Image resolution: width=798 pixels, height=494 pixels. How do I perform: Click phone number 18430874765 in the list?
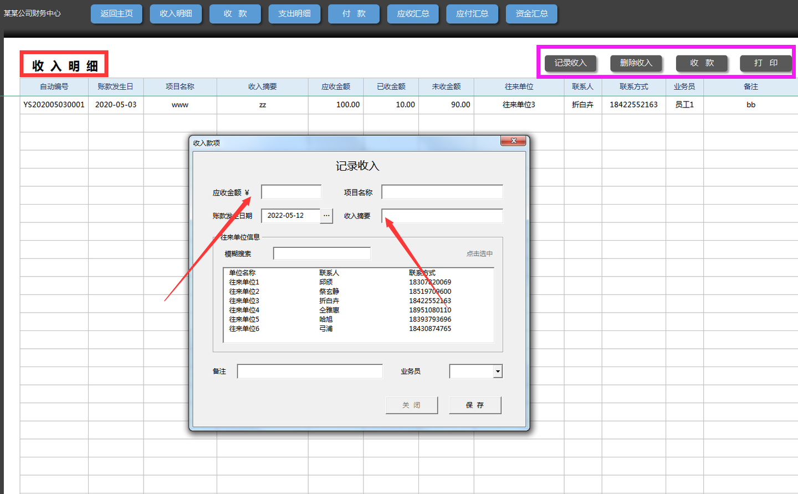coord(430,329)
